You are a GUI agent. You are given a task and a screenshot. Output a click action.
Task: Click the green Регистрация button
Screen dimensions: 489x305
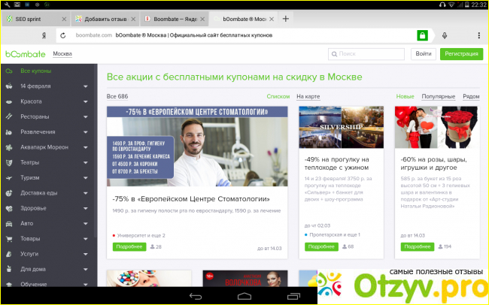(461, 54)
